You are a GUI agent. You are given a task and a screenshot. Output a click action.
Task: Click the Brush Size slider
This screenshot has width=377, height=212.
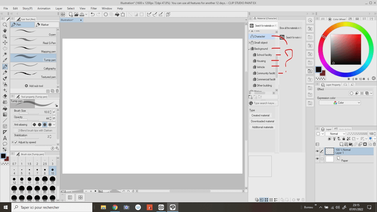click(x=29, y=113)
